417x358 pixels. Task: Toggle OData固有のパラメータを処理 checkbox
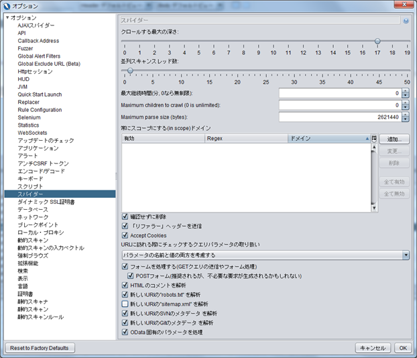click(125, 332)
